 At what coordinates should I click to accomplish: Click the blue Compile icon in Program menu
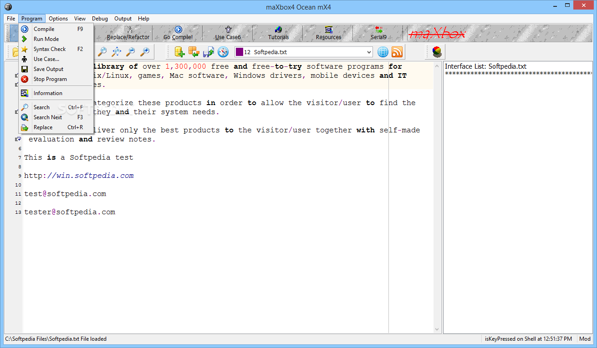[x=25, y=29]
